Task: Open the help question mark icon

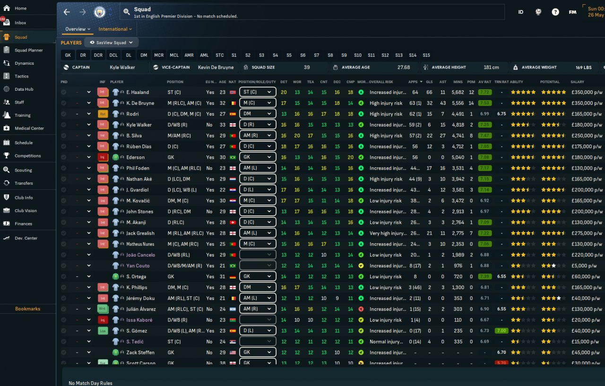Action: pyautogui.click(x=555, y=12)
